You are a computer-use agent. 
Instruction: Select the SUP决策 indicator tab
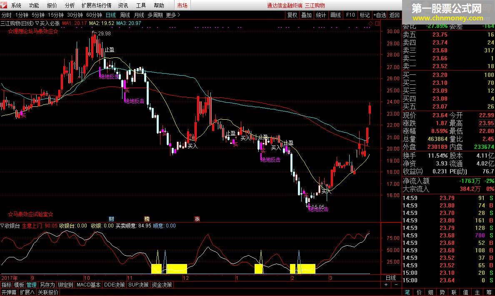[x=139, y=285]
